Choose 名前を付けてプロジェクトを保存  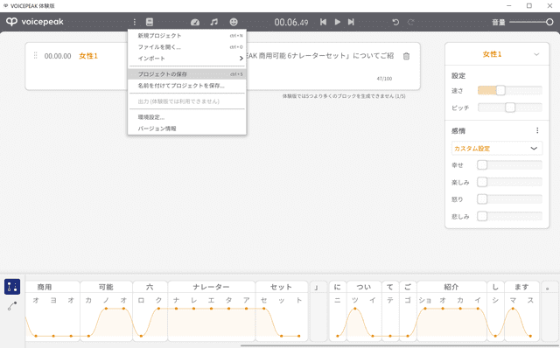186,86
